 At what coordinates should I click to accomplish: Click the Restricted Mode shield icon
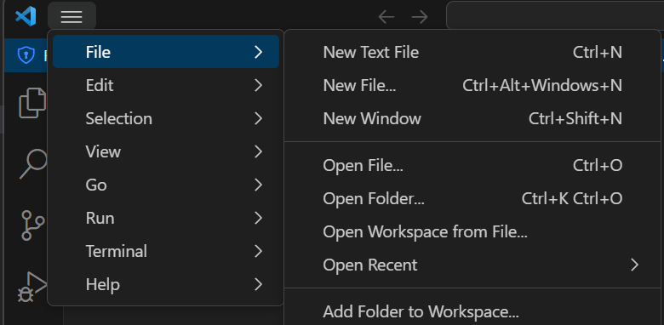(26, 55)
